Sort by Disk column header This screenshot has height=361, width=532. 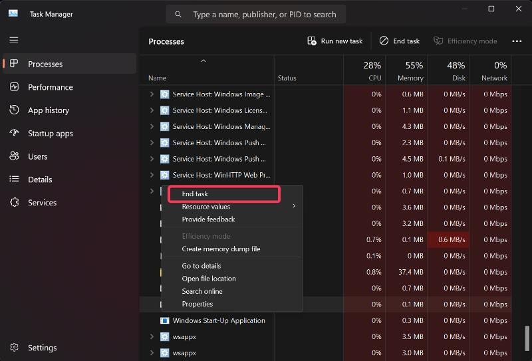coord(448,70)
